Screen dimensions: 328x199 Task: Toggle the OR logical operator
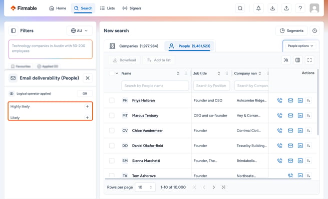(85, 93)
